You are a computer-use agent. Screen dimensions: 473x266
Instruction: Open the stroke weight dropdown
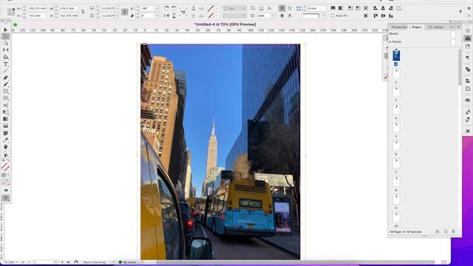pos(244,8)
